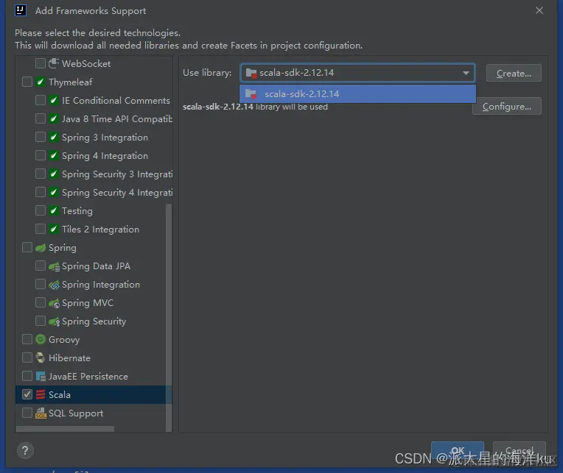Click the Spring Integration icon
Screen dimensions: 563x473
55,285
